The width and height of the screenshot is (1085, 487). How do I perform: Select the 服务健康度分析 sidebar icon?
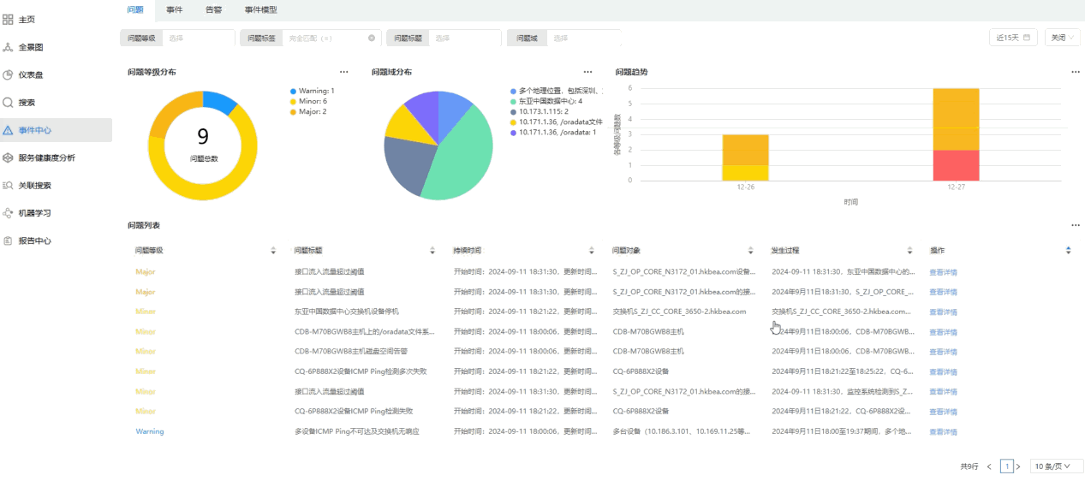click(x=8, y=157)
